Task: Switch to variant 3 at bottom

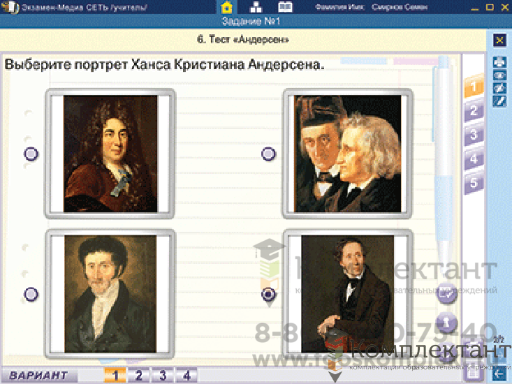Action: [x=162, y=376]
